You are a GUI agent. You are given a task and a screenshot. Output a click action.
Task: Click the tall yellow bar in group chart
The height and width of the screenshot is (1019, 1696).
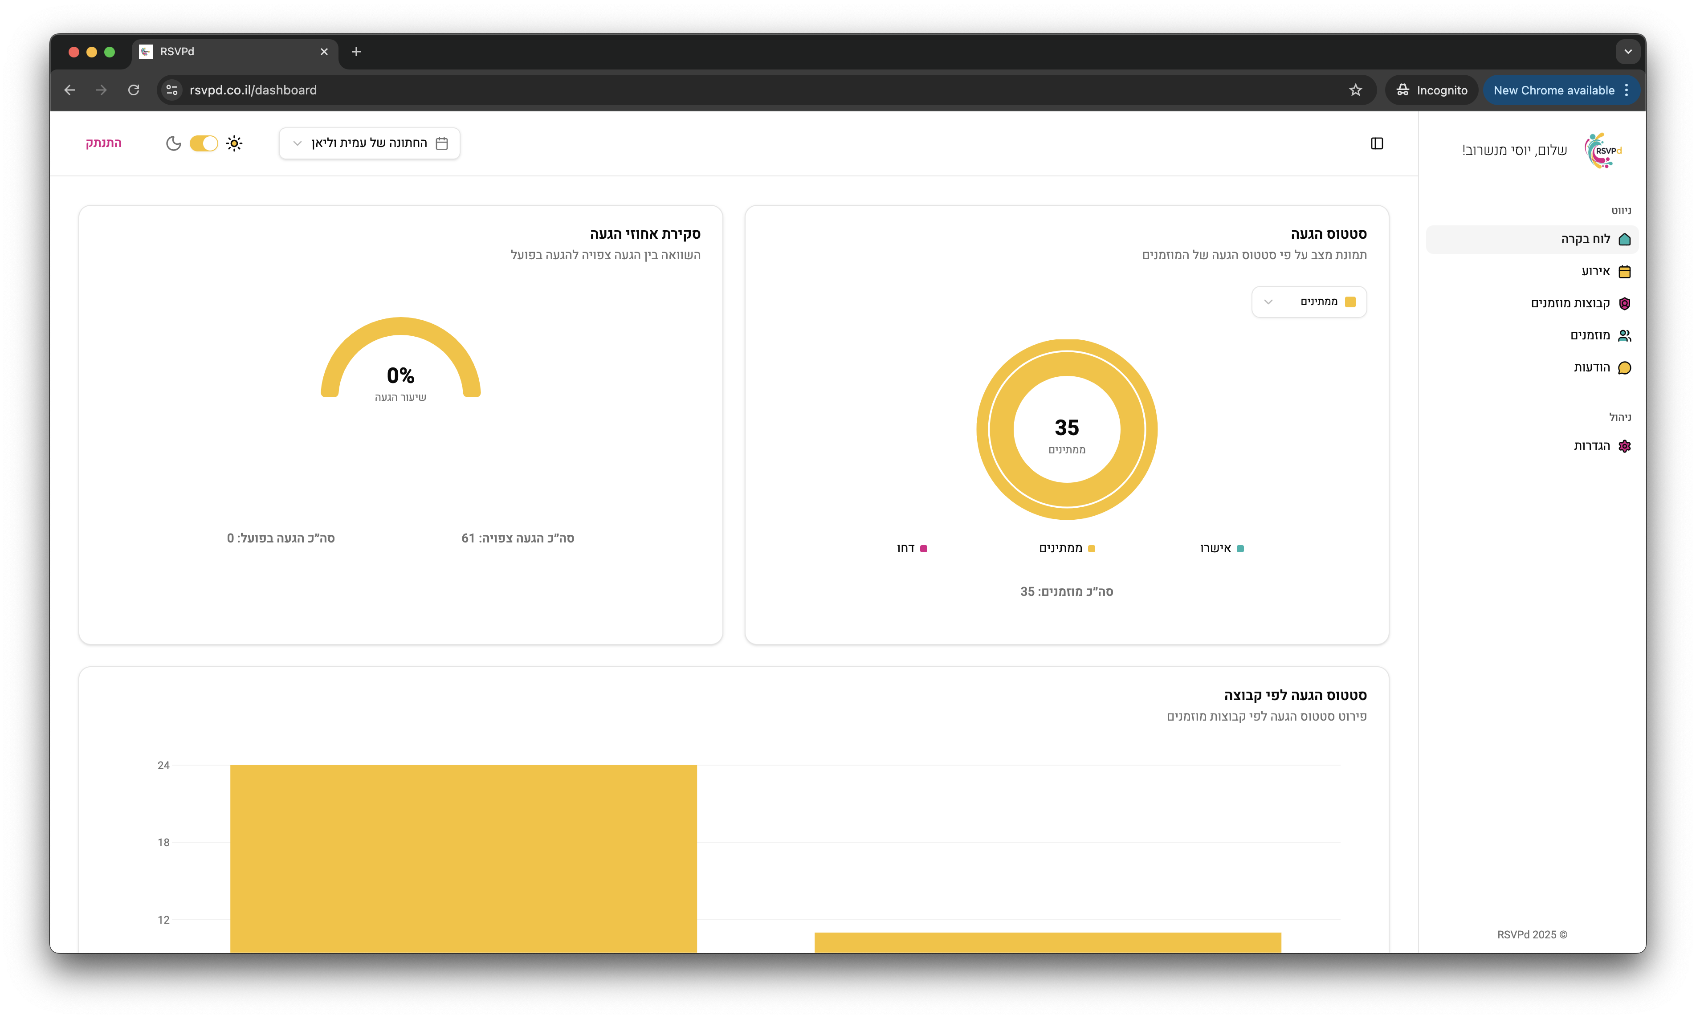[464, 858]
